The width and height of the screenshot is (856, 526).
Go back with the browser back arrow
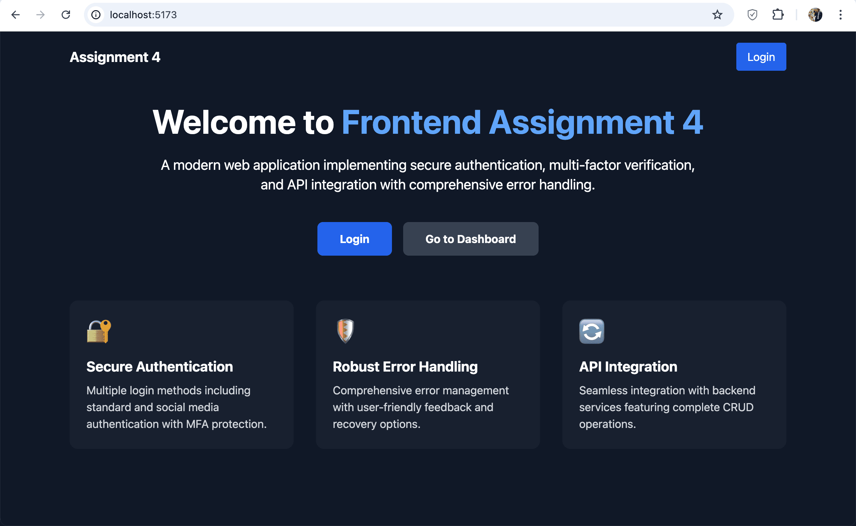pyautogui.click(x=15, y=15)
